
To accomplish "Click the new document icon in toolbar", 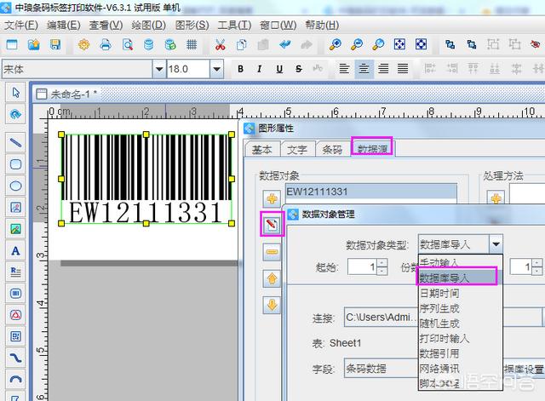I will coord(12,44).
